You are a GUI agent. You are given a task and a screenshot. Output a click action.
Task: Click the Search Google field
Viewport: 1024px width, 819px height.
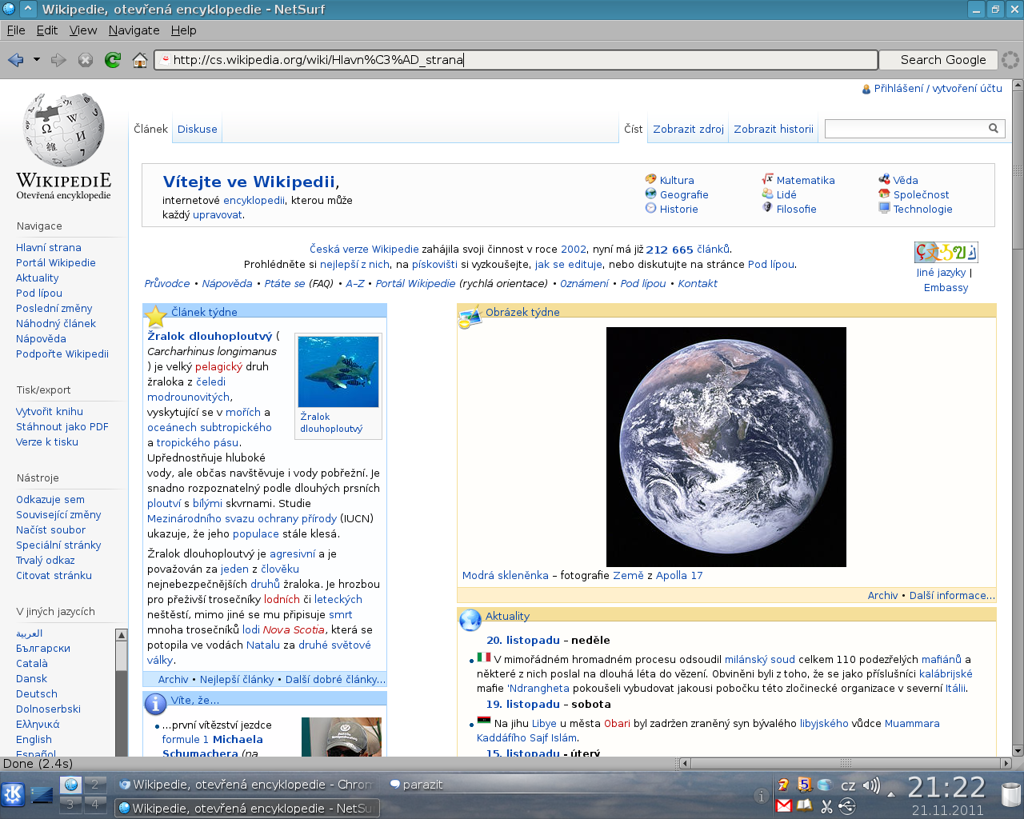[938, 60]
